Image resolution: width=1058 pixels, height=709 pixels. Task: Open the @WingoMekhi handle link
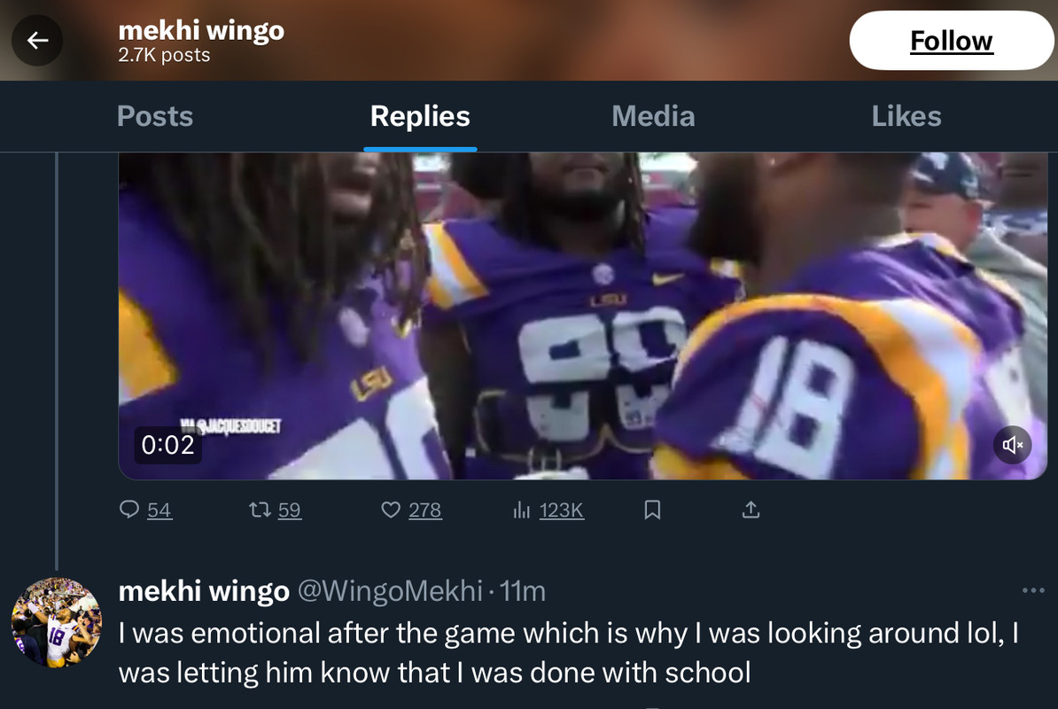point(390,591)
